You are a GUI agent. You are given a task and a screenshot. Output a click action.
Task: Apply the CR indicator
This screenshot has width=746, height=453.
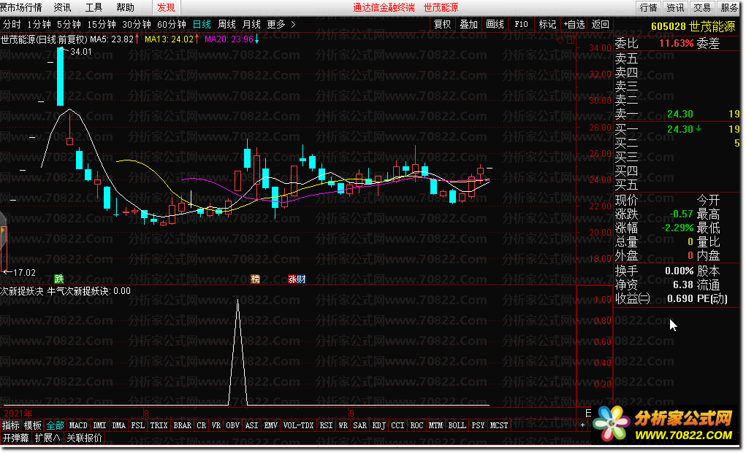[202, 425]
